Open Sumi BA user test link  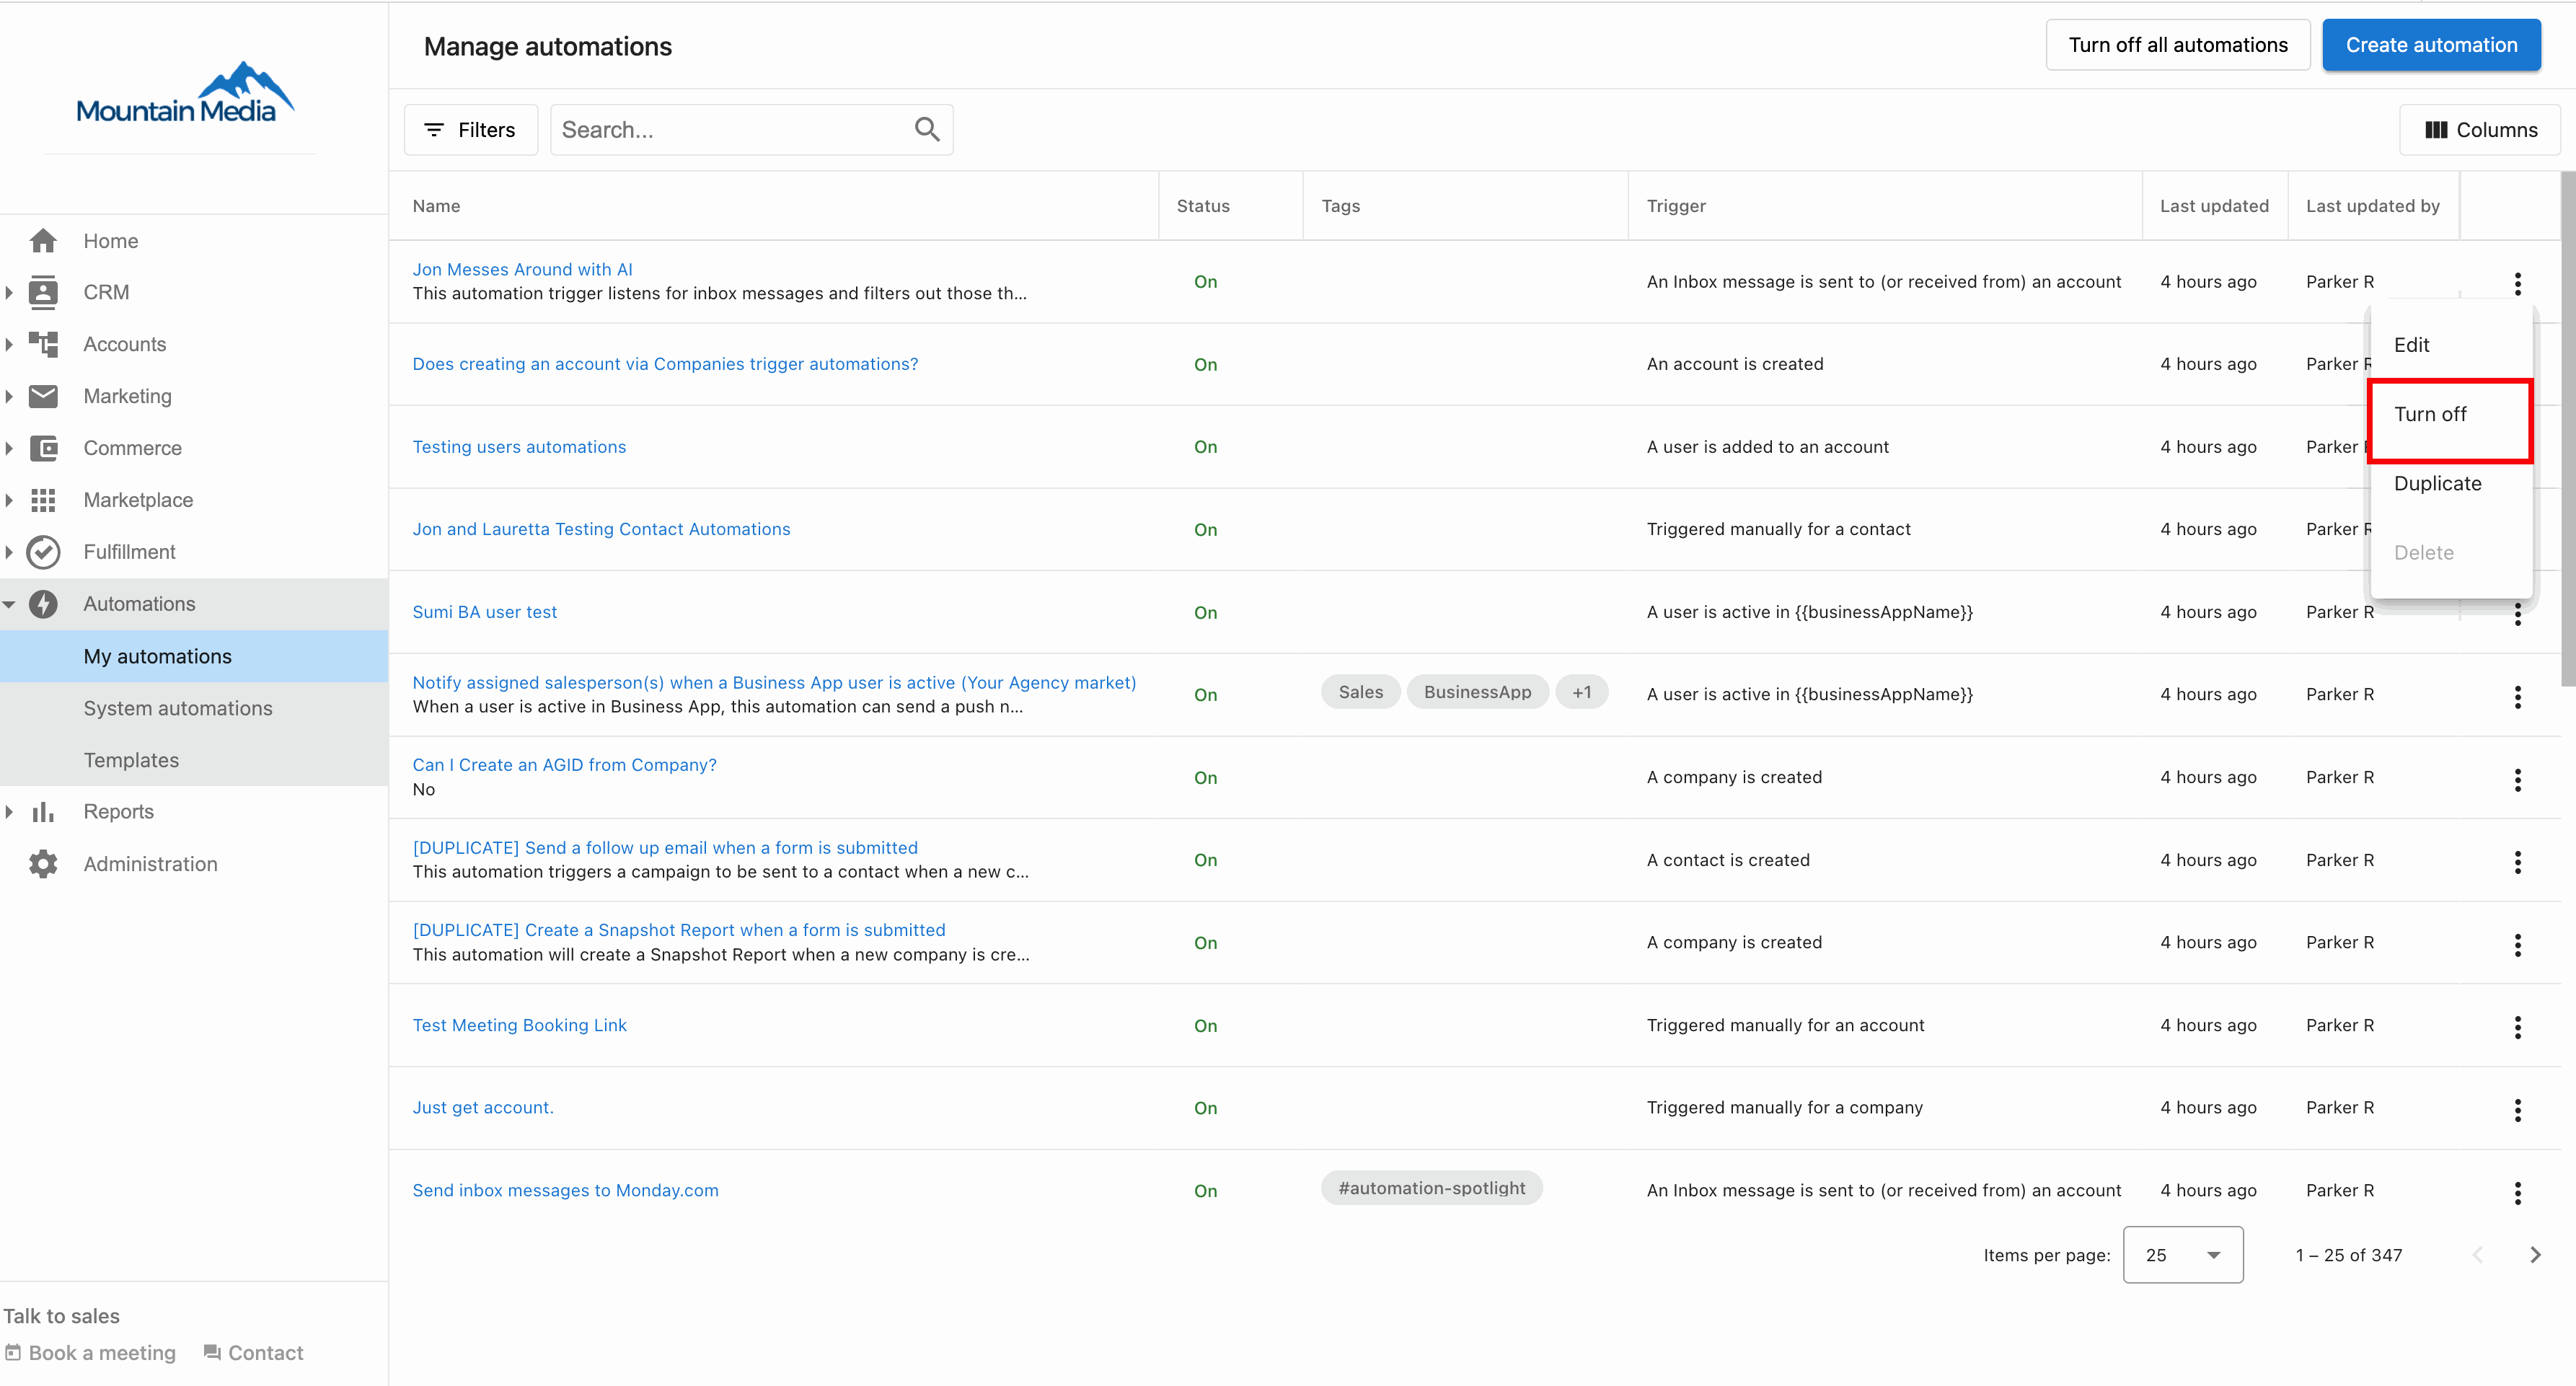click(485, 612)
